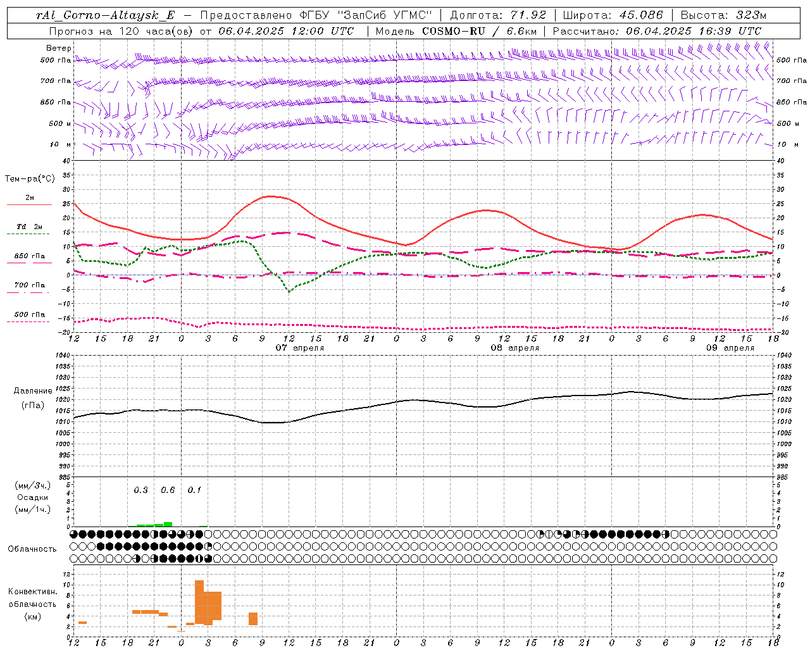Click the Облачность cloud cover label

click(x=32, y=549)
